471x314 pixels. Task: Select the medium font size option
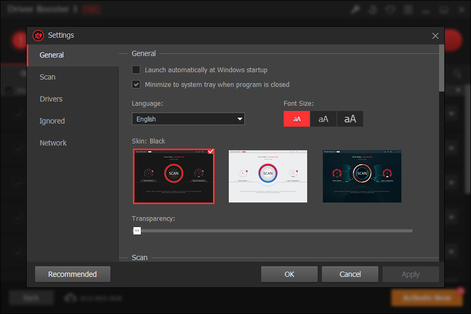[323, 119]
